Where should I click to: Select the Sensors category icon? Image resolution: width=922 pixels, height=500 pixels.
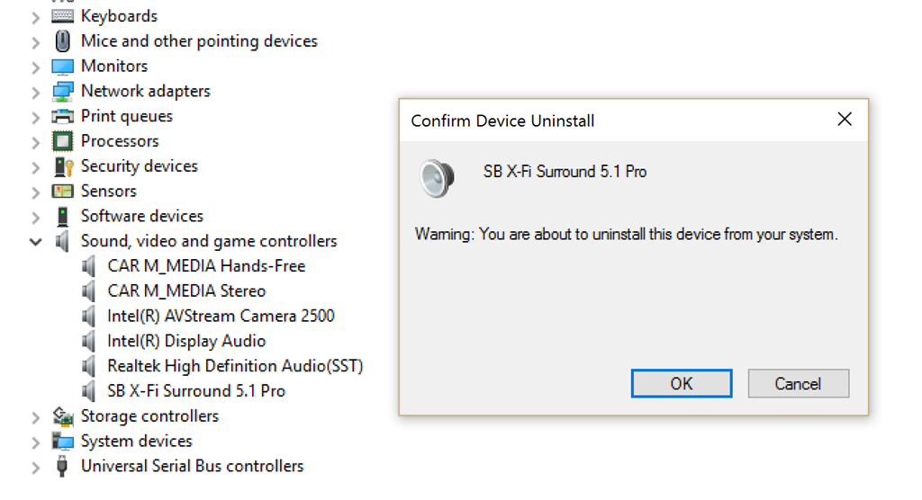[x=62, y=191]
